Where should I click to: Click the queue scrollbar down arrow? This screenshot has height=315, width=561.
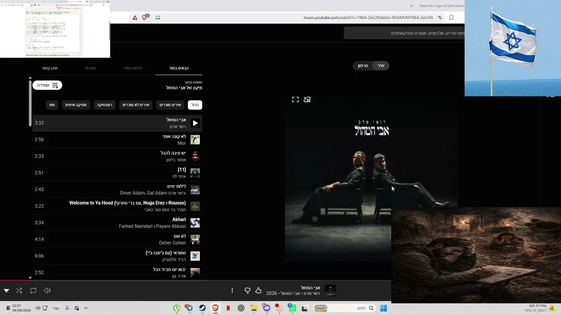(30, 278)
